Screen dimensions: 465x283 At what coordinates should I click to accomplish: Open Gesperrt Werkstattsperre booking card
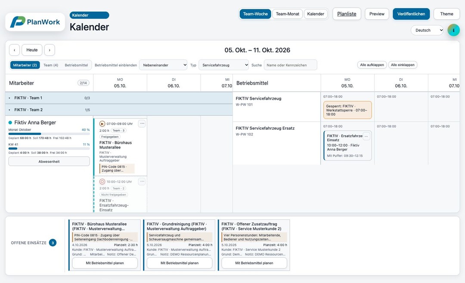point(347,110)
